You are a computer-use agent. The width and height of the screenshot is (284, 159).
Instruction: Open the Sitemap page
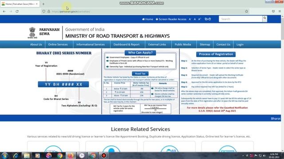click(205, 44)
